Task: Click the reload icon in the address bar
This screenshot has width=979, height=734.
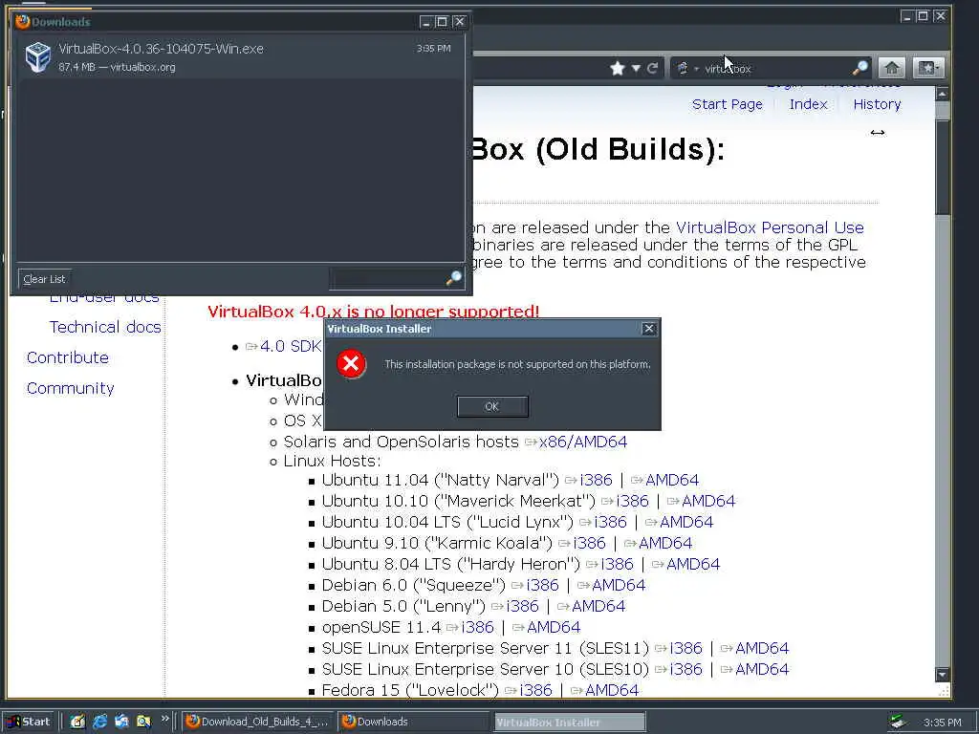Action: (652, 68)
